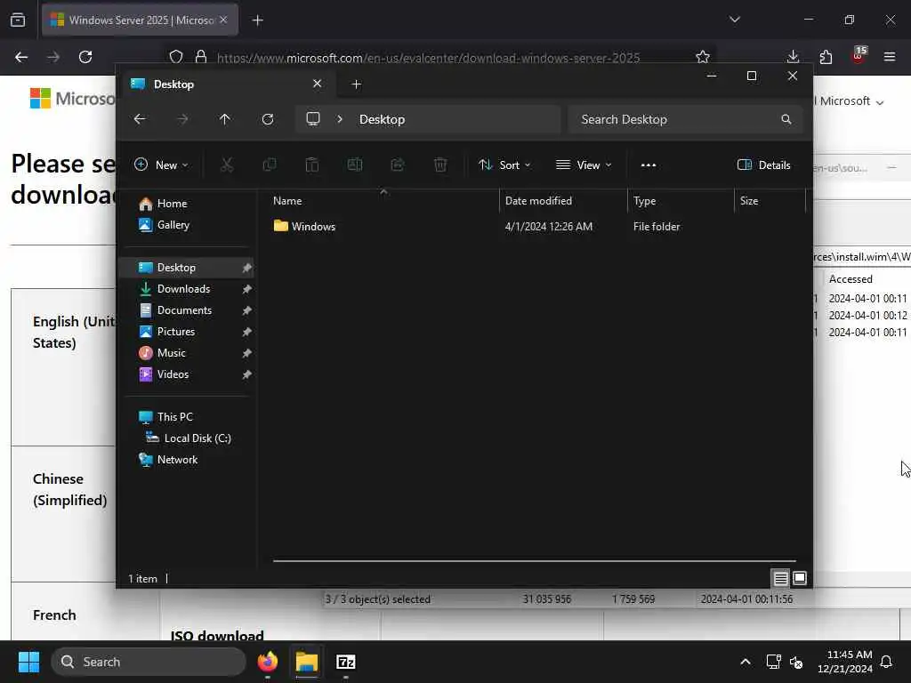
Task: Click the Delete trash icon in Explorer toolbar
Action: coord(440,165)
